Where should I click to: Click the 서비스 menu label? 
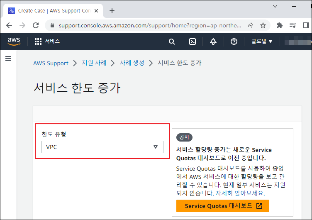tap(52, 41)
